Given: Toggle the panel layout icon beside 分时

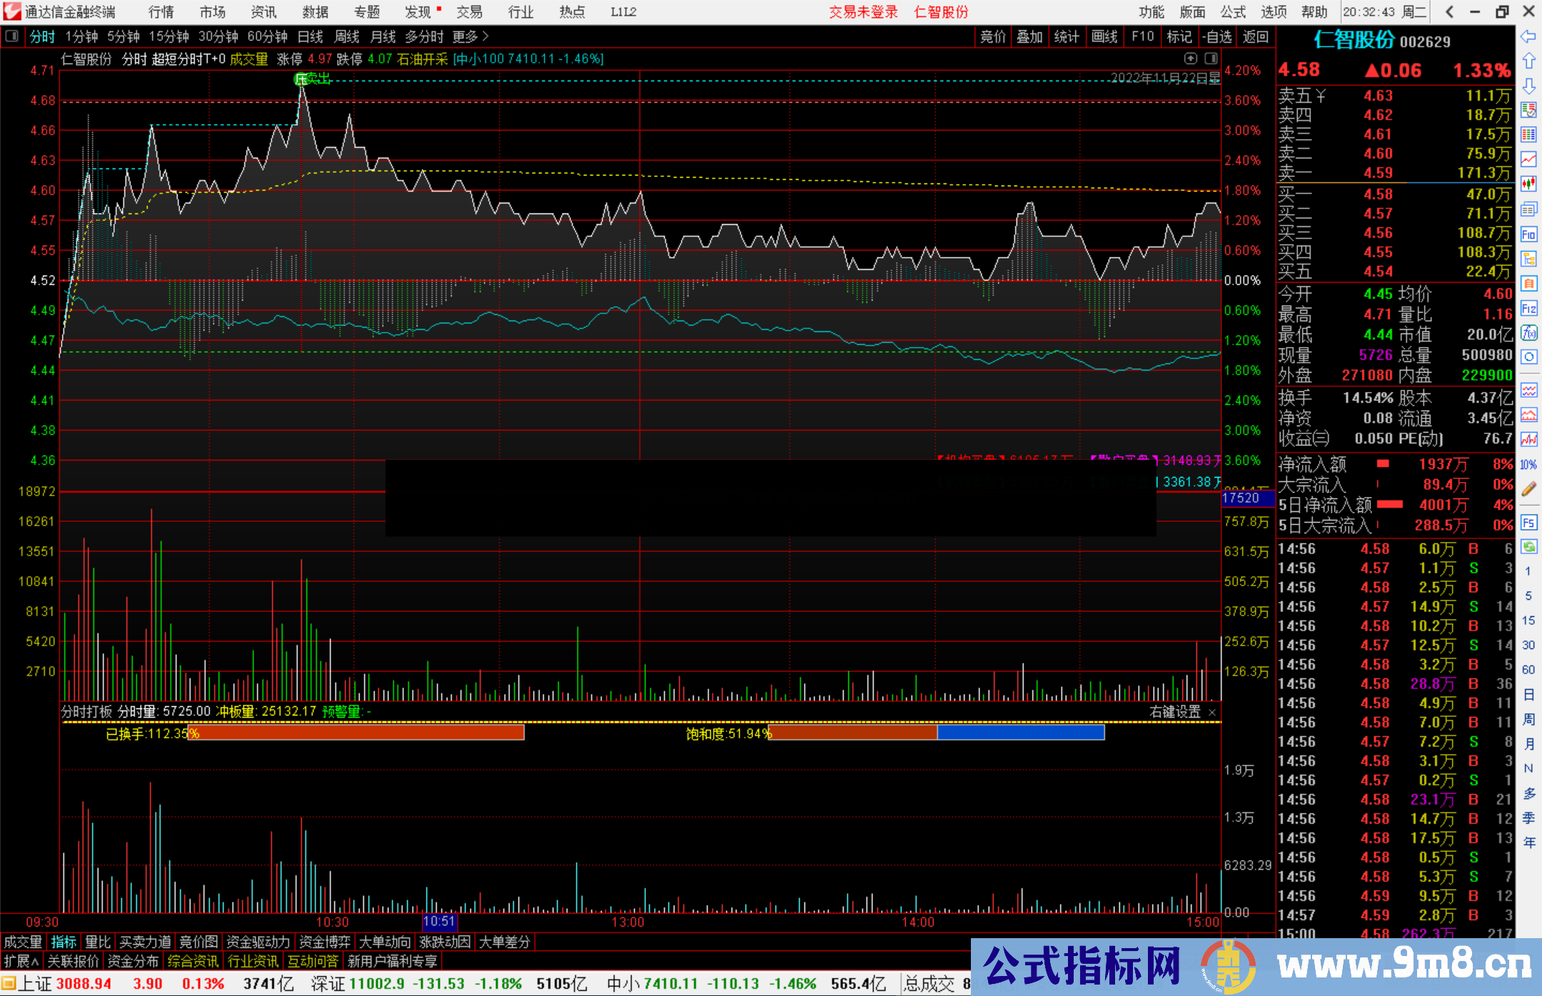Looking at the screenshot, I should 12,36.
